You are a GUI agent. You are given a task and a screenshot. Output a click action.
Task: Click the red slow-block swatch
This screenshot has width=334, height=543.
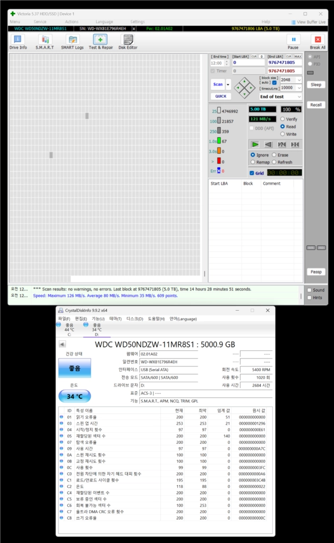(x=219, y=161)
